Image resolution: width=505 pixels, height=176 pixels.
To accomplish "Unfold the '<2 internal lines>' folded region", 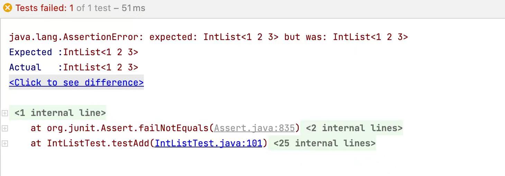I will [x=354, y=128].
